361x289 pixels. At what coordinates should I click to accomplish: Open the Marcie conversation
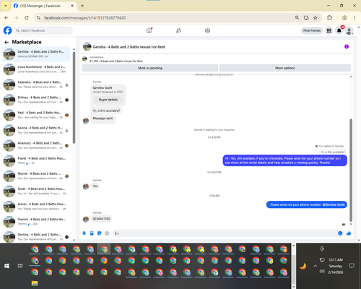36,176
